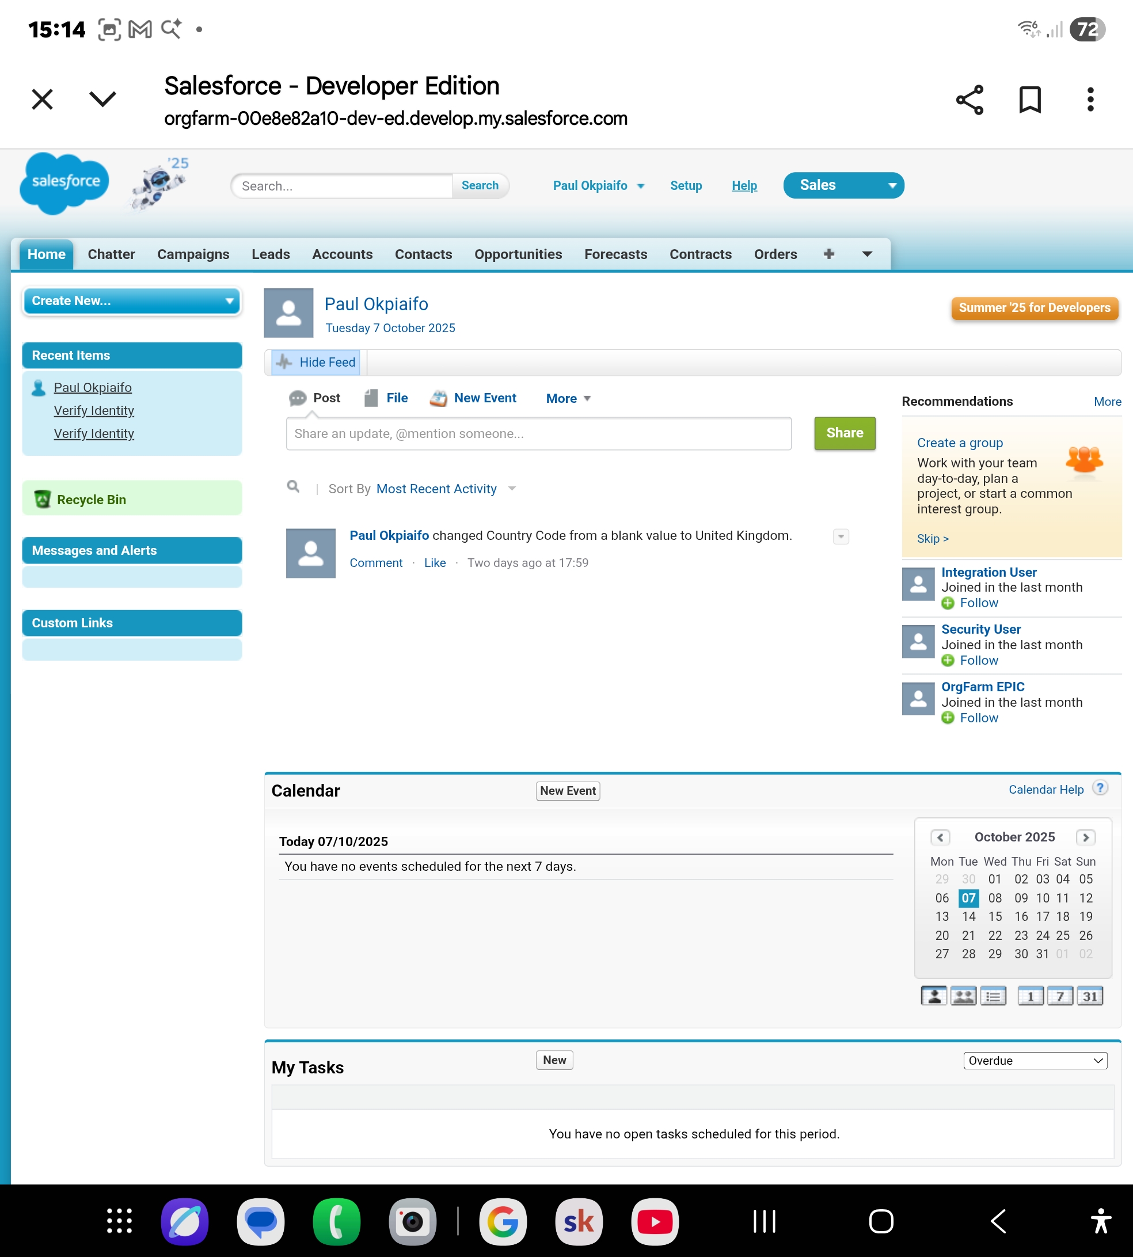Viewport: 1133px width, 1257px height.
Task: Follow the Security User
Action: pos(978,660)
